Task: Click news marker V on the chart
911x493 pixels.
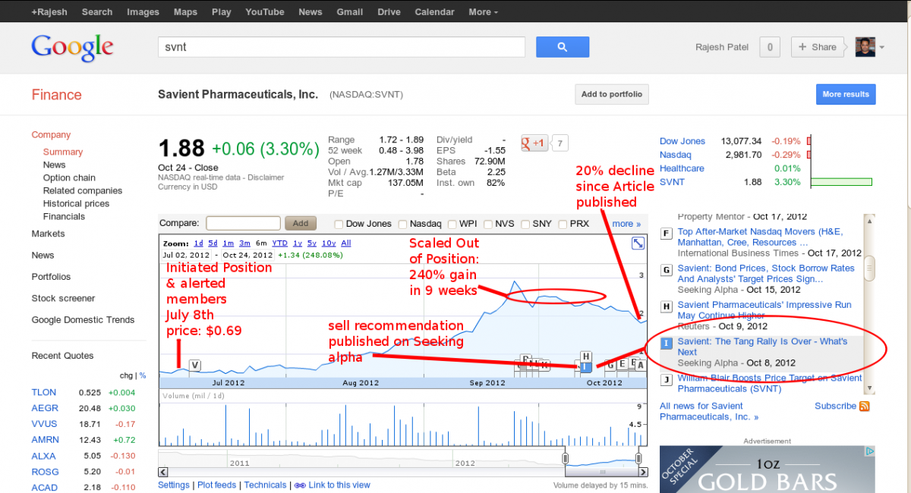Action: click(x=195, y=366)
